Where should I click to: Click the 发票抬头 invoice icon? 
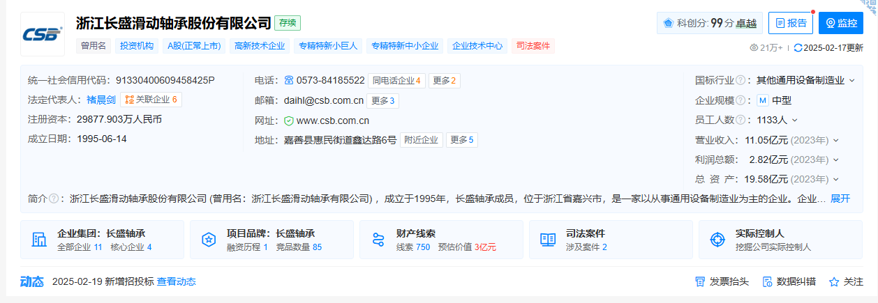[700, 281]
